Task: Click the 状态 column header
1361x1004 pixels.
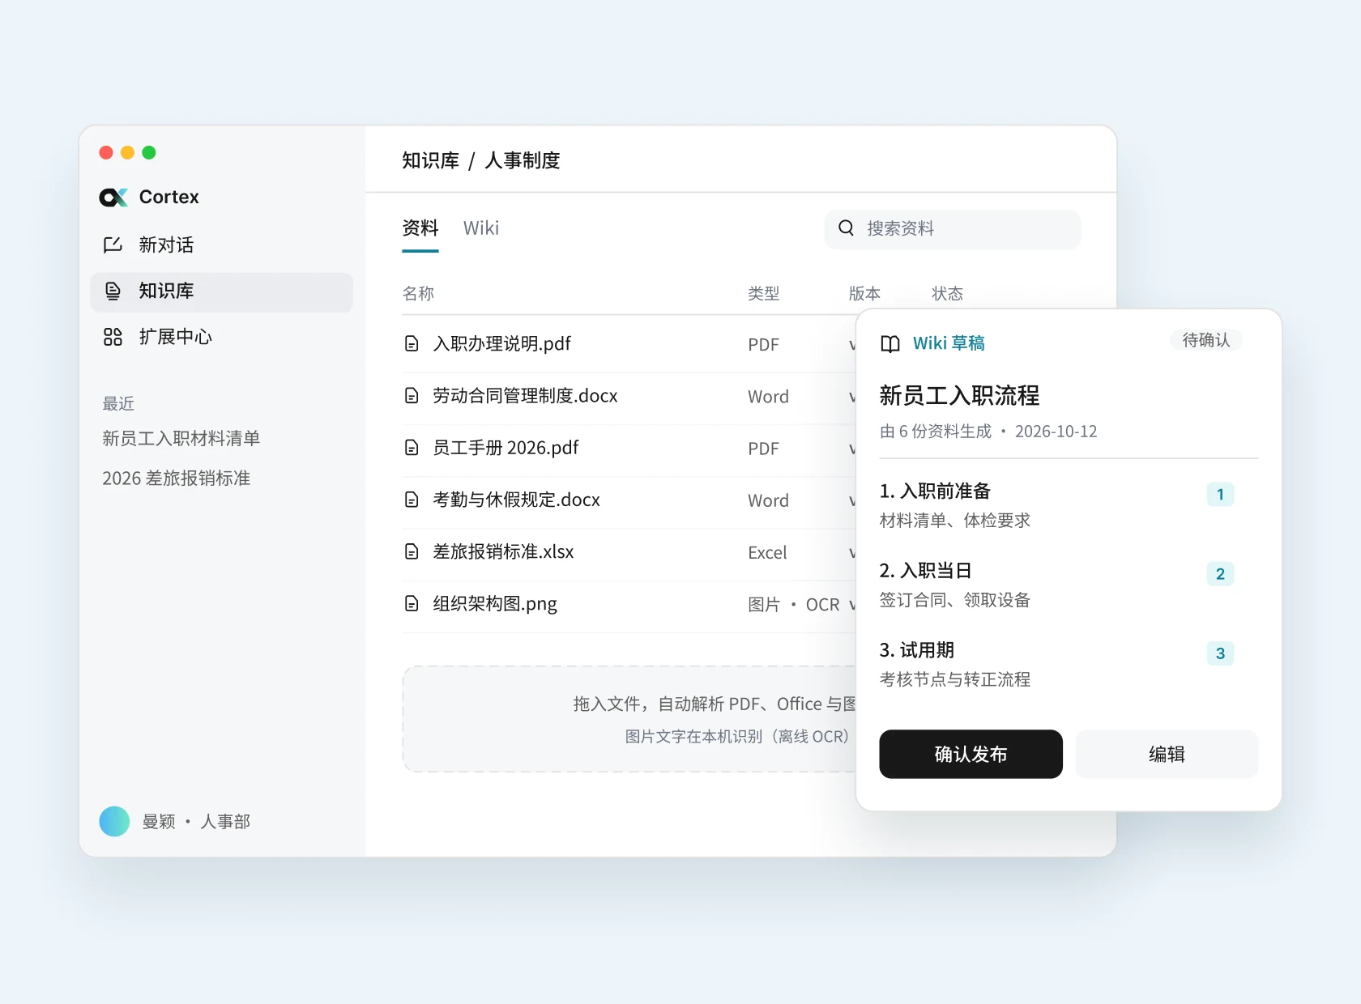Action: pyautogui.click(x=947, y=293)
